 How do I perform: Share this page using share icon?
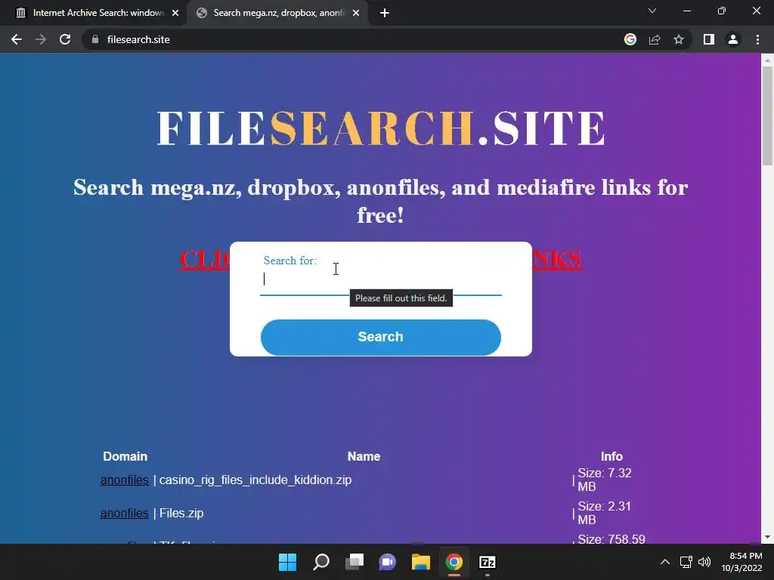click(x=655, y=39)
